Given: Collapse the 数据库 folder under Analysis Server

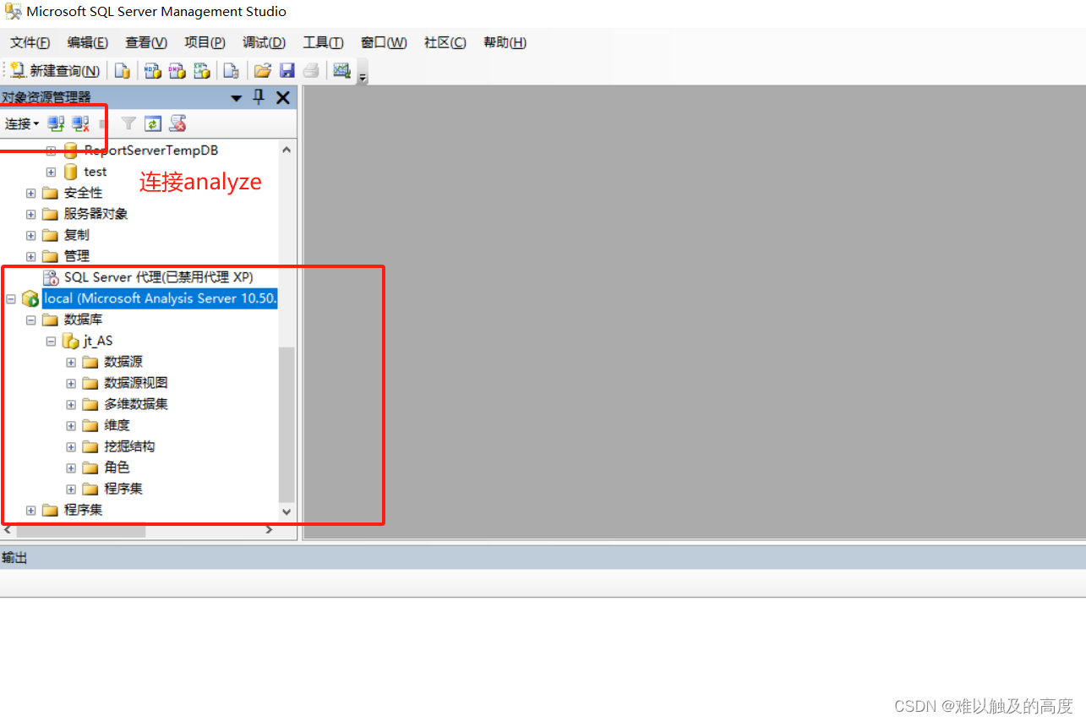Looking at the screenshot, I should click(x=31, y=320).
